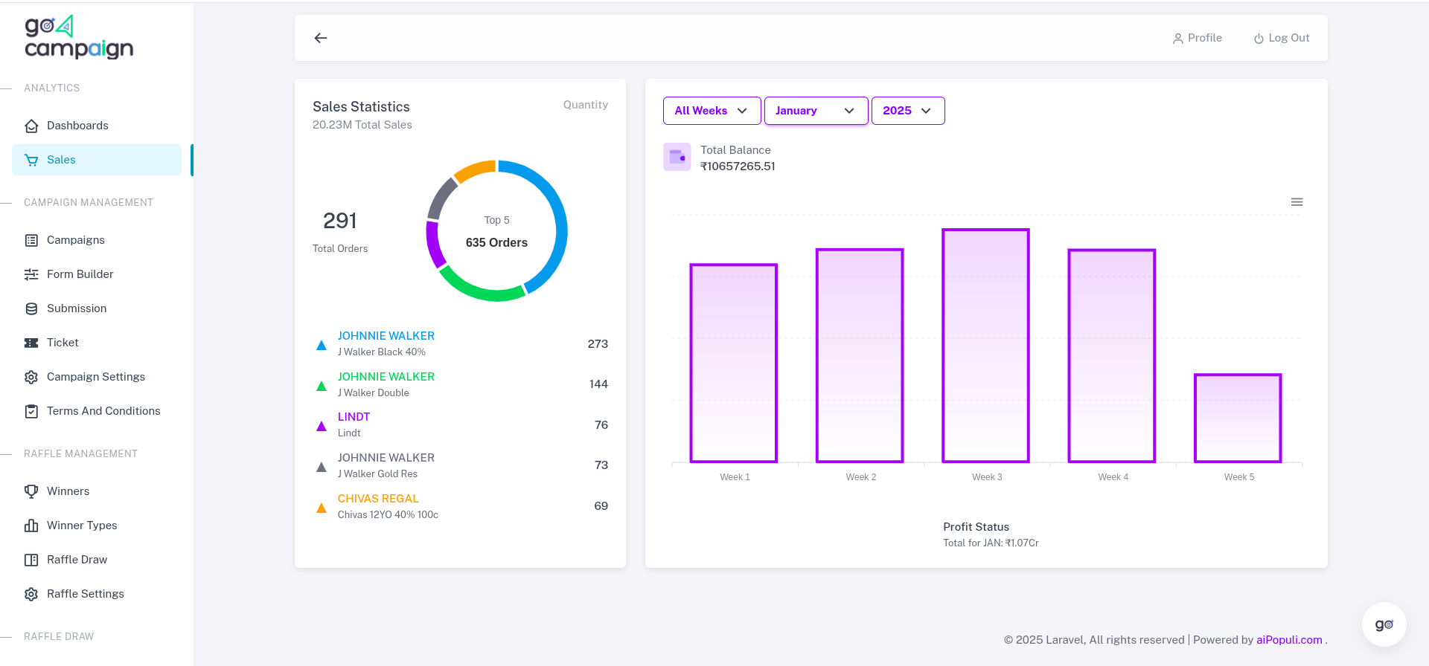1429x666 pixels.
Task: Click the Ticket icon in sidebar
Action: coord(31,343)
